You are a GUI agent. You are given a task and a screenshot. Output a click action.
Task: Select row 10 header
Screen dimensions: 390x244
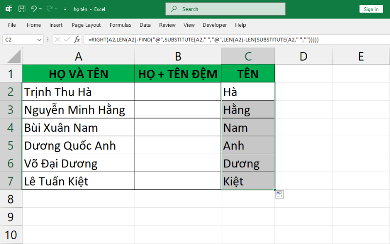pyautogui.click(x=11, y=235)
